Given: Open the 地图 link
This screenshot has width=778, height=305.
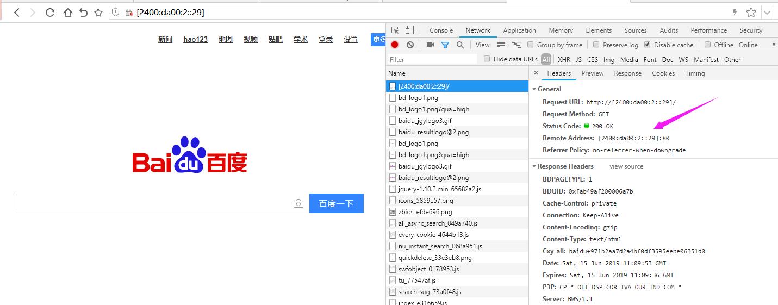Looking at the screenshot, I should (226, 39).
